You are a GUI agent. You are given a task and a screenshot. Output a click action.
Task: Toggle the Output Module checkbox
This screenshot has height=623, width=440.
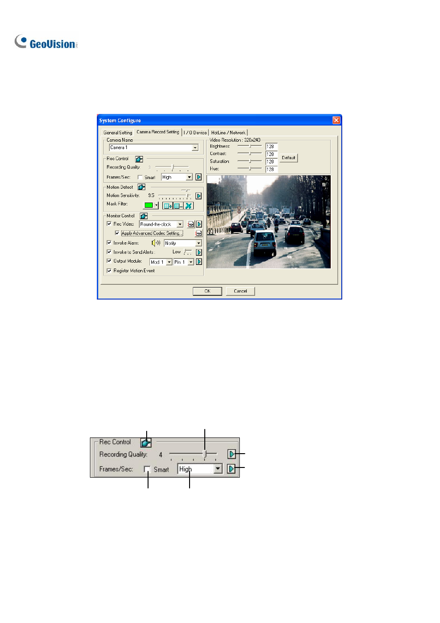point(109,261)
